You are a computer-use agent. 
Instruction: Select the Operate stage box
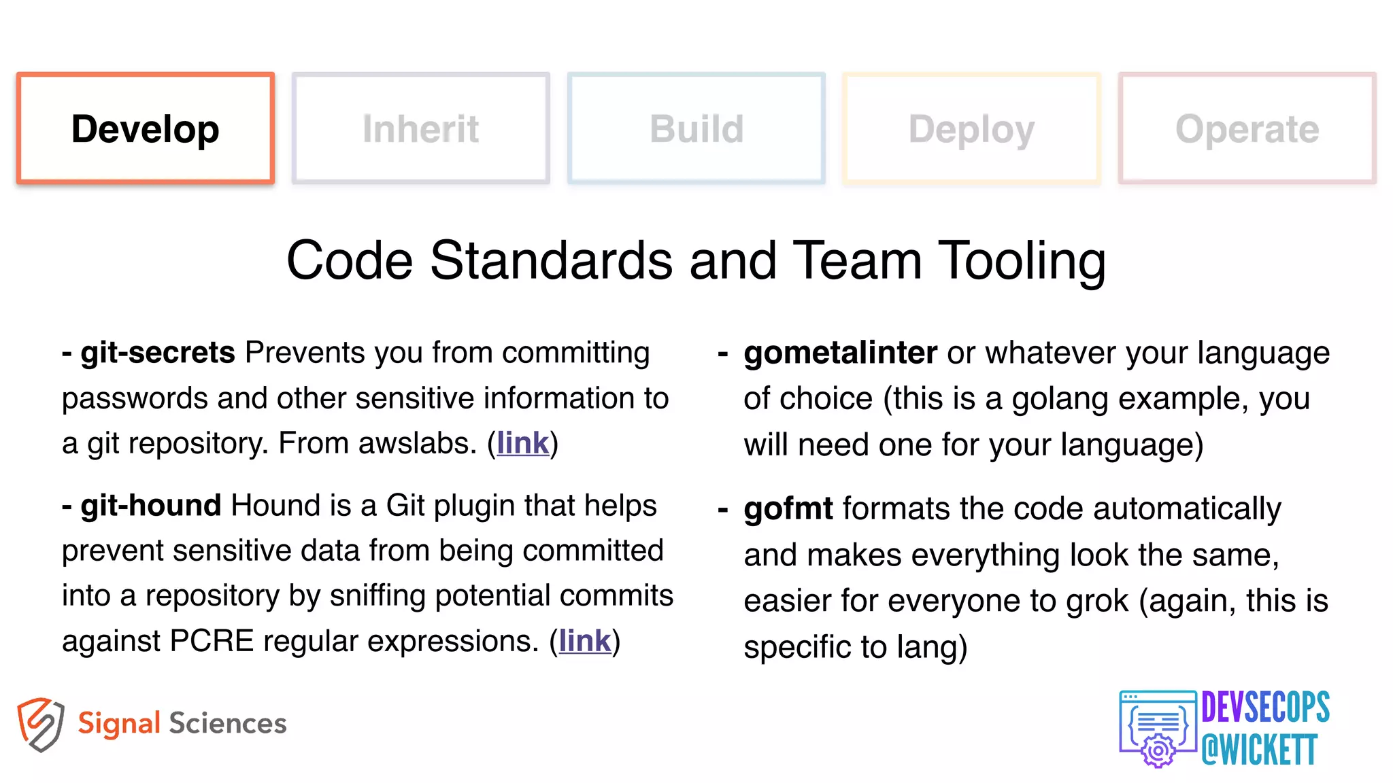[x=1247, y=128]
